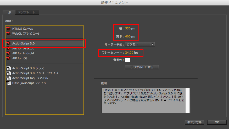Click the ActionScript 3.0 document icon

tap(9, 43)
